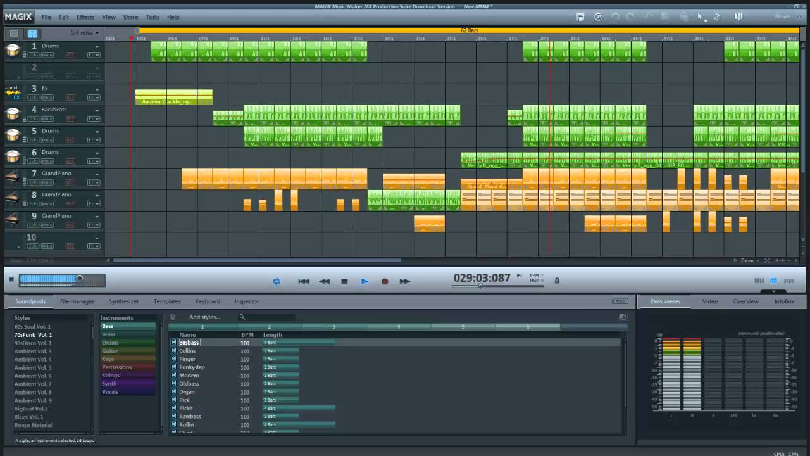Mute track 4 Backbeats
Image resolution: width=810 pixels, height=456 pixels.
(x=47, y=118)
